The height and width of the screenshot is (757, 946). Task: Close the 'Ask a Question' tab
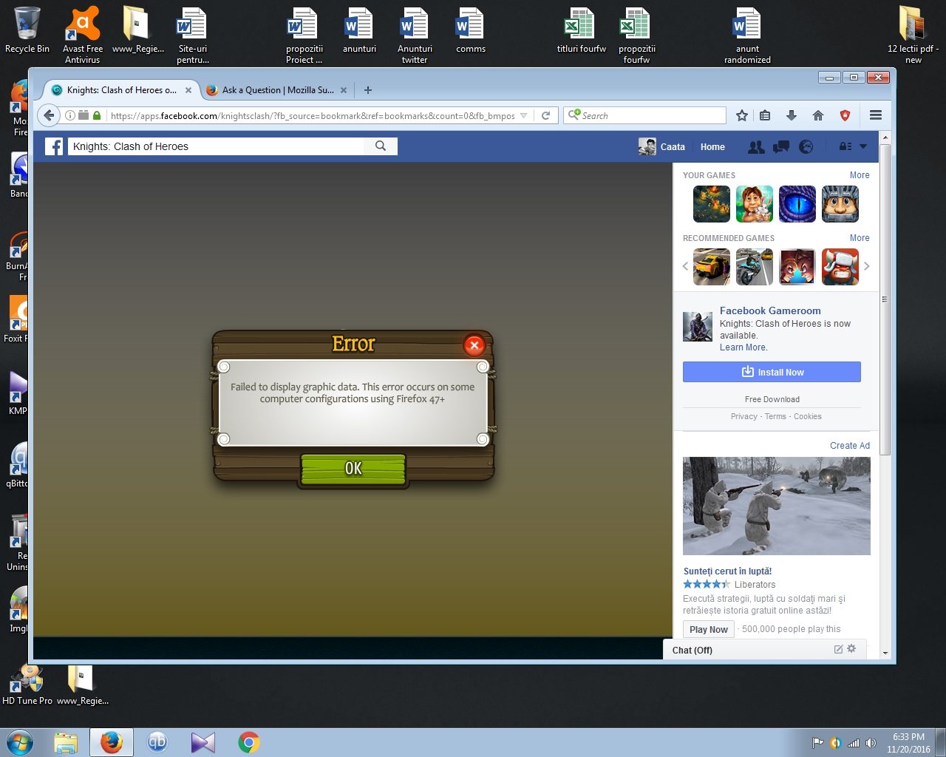click(x=342, y=90)
